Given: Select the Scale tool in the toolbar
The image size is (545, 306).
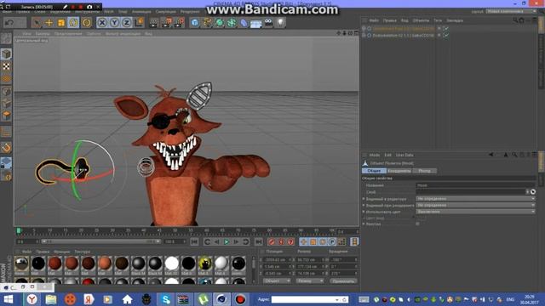Looking at the screenshot, I should [61, 23].
